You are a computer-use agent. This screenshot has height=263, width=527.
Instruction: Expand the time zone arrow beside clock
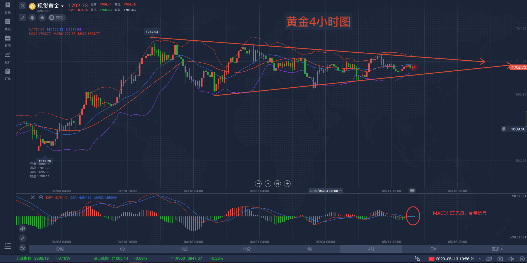click(480, 259)
